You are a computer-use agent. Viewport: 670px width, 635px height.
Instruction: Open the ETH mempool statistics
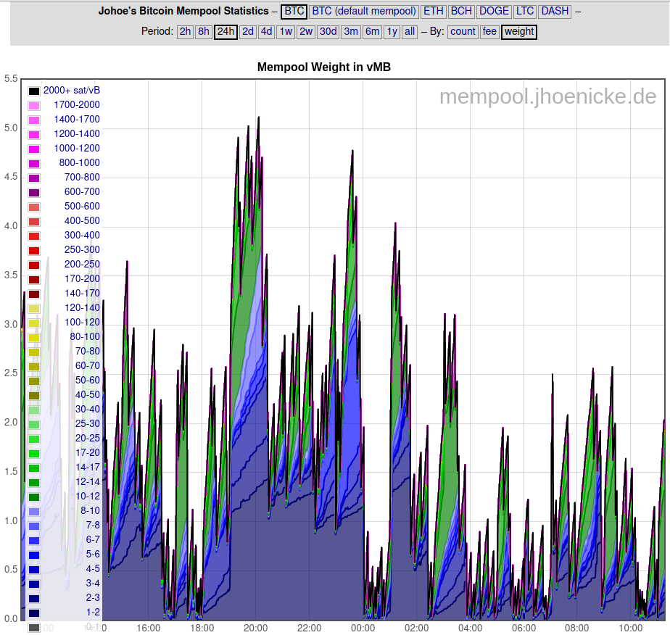click(x=434, y=11)
